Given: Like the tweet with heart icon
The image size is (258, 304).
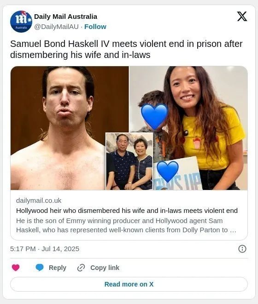Looking at the screenshot, I should tap(16, 268).
